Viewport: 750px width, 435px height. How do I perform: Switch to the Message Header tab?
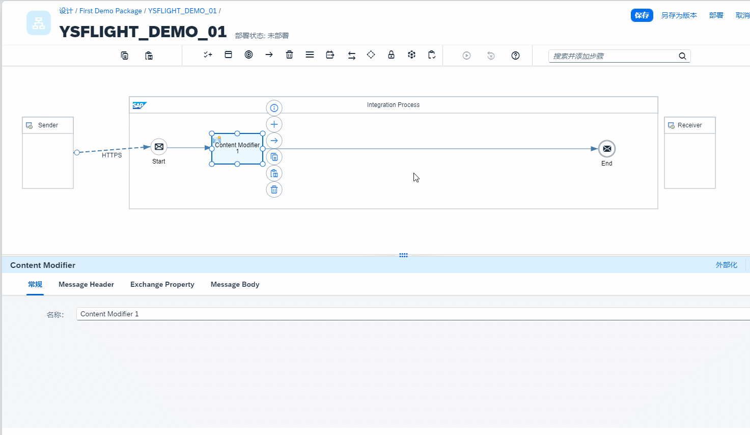pos(86,284)
